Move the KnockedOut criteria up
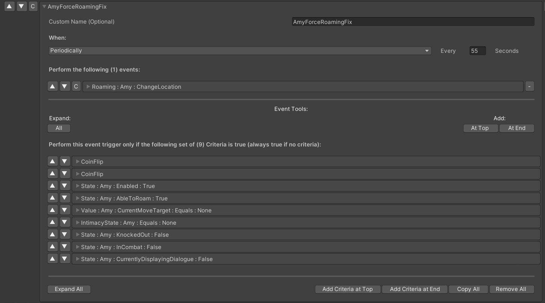Viewport: 545px width, 303px height. [53, 235]
